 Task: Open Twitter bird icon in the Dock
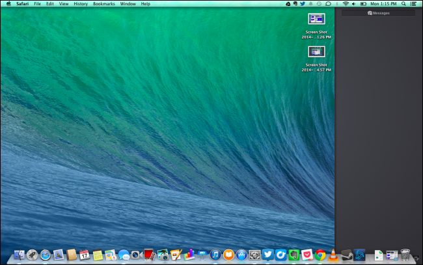pos(267,255)
